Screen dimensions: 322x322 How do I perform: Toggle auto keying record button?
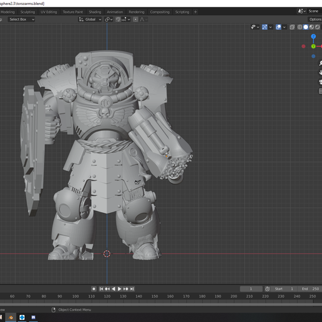coord(94,289)
